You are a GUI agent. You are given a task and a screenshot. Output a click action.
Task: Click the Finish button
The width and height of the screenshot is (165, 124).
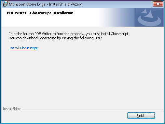tap(141, 116)
